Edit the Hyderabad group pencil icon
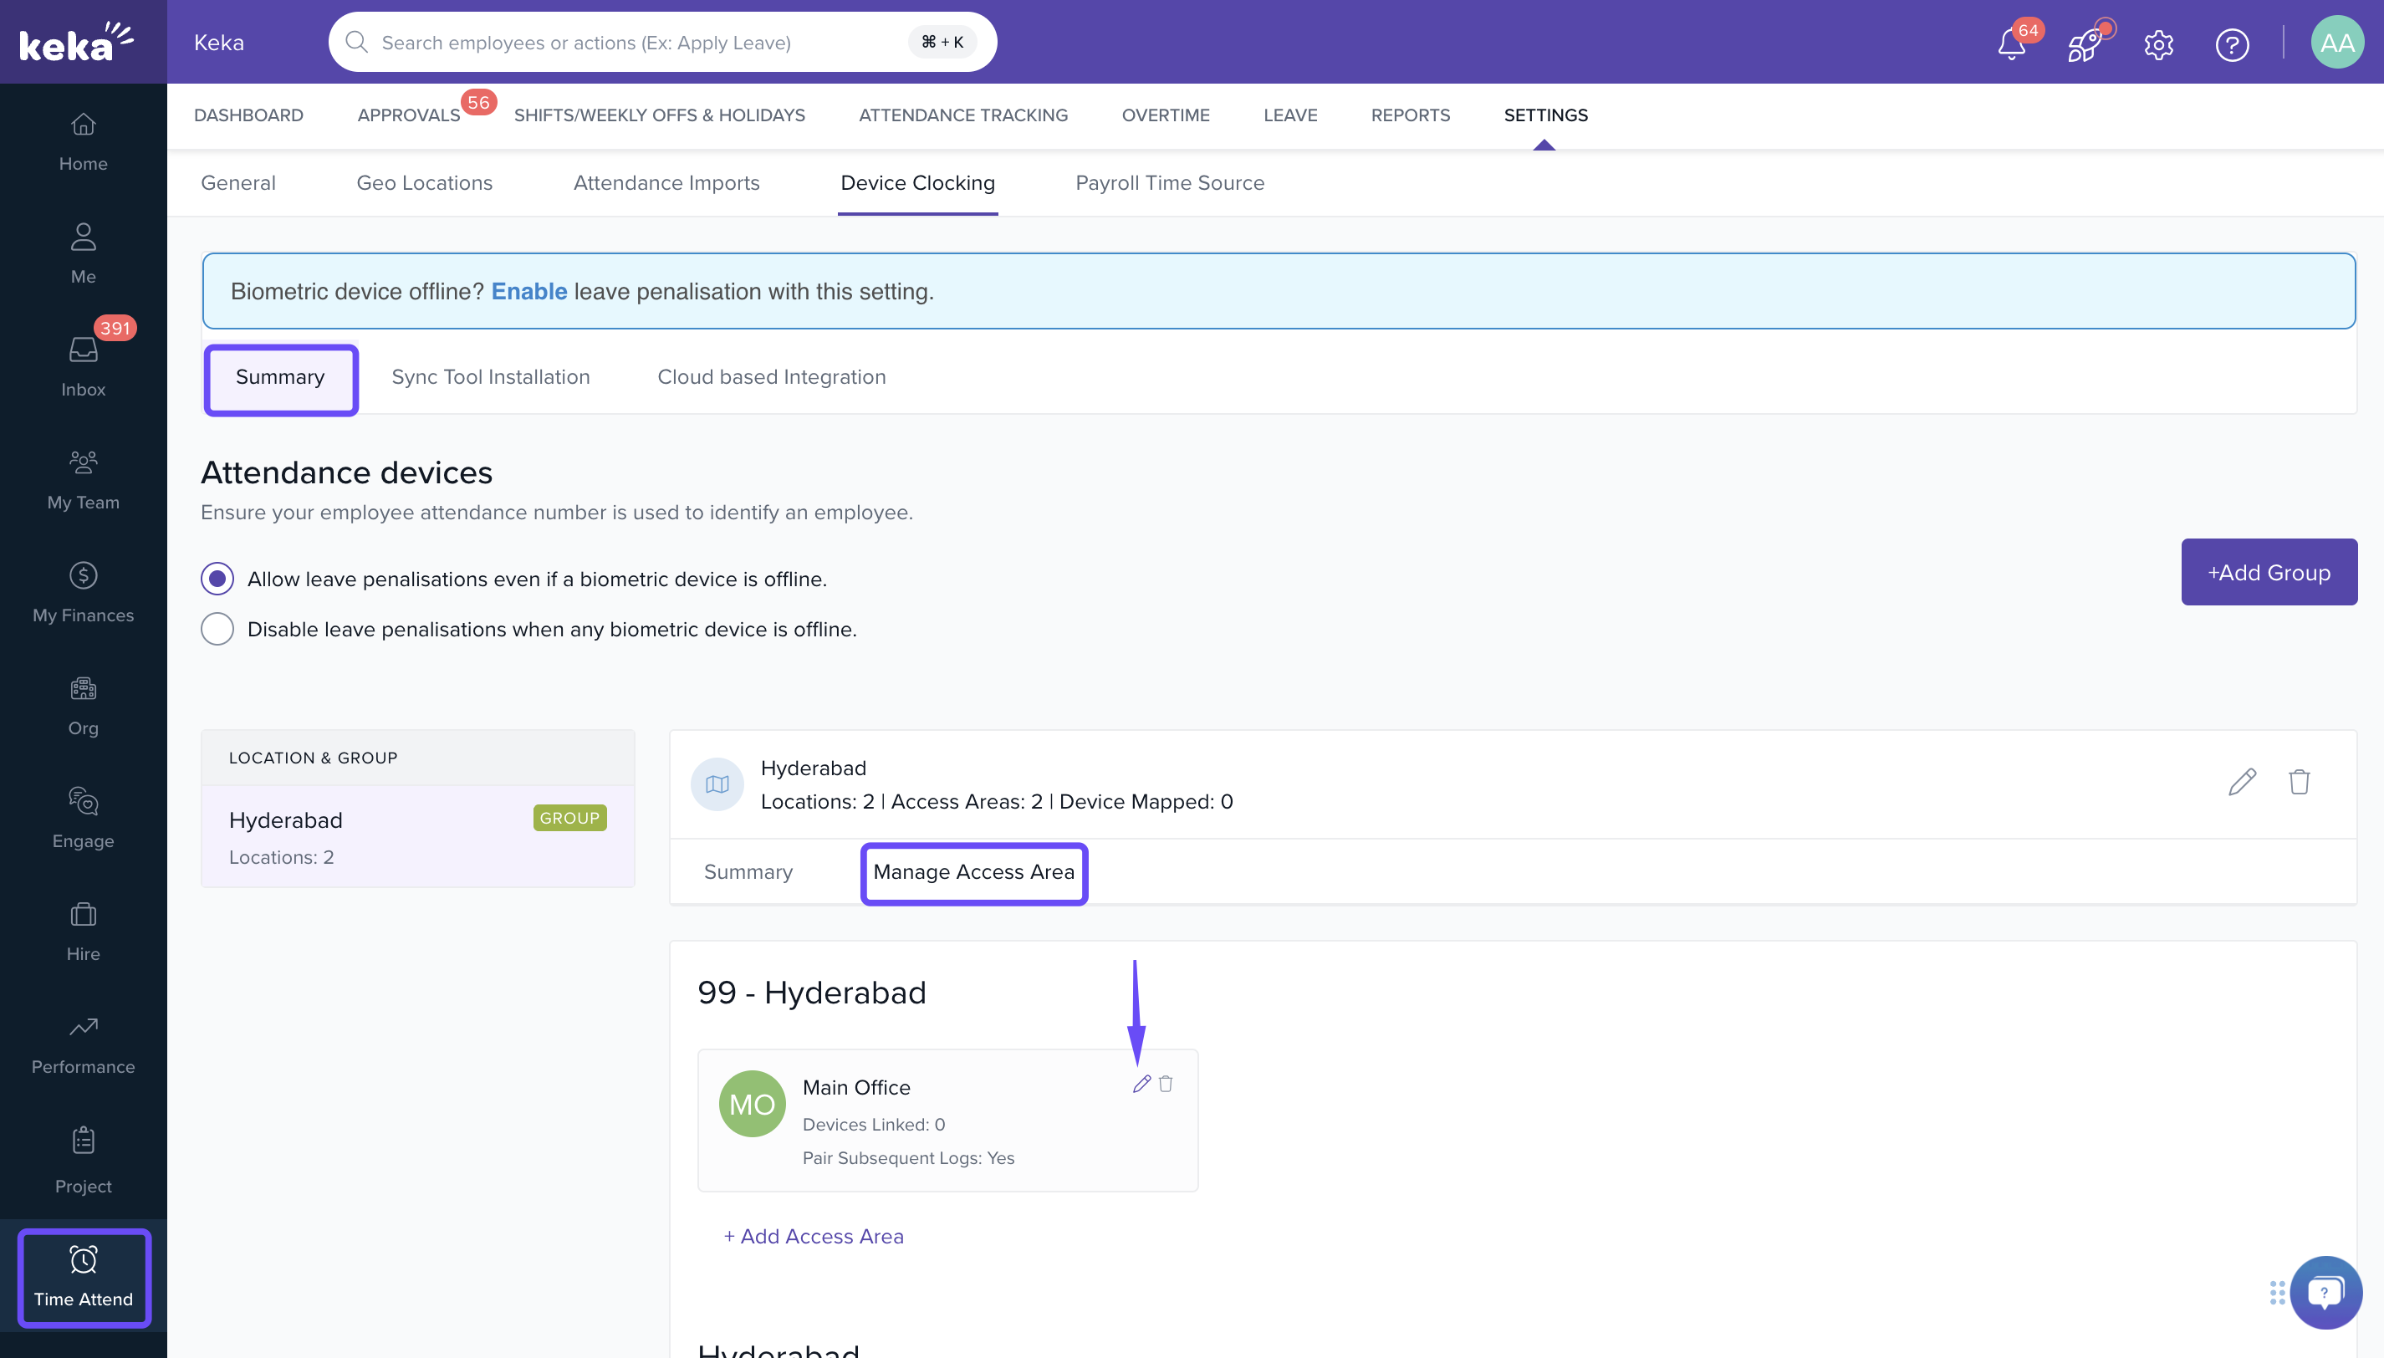This screenshot has height=1358, width=2384. 2242,782
